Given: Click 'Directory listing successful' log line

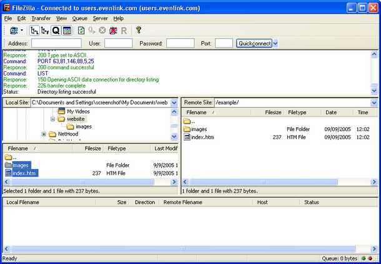Looking at the screenshot, I should pyautogui.click(x=67, y=92).
